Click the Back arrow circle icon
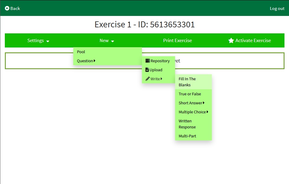Viewport: 289px width, 184px height. click(x=7, y=8)
